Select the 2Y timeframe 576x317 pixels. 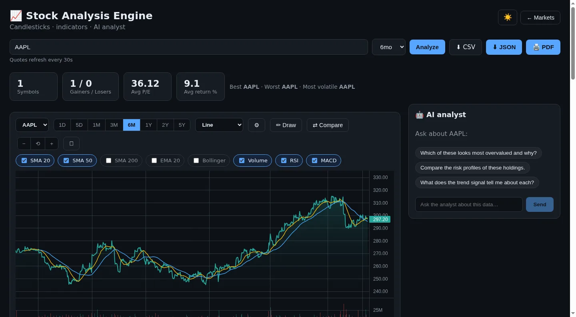pos(165,125)
